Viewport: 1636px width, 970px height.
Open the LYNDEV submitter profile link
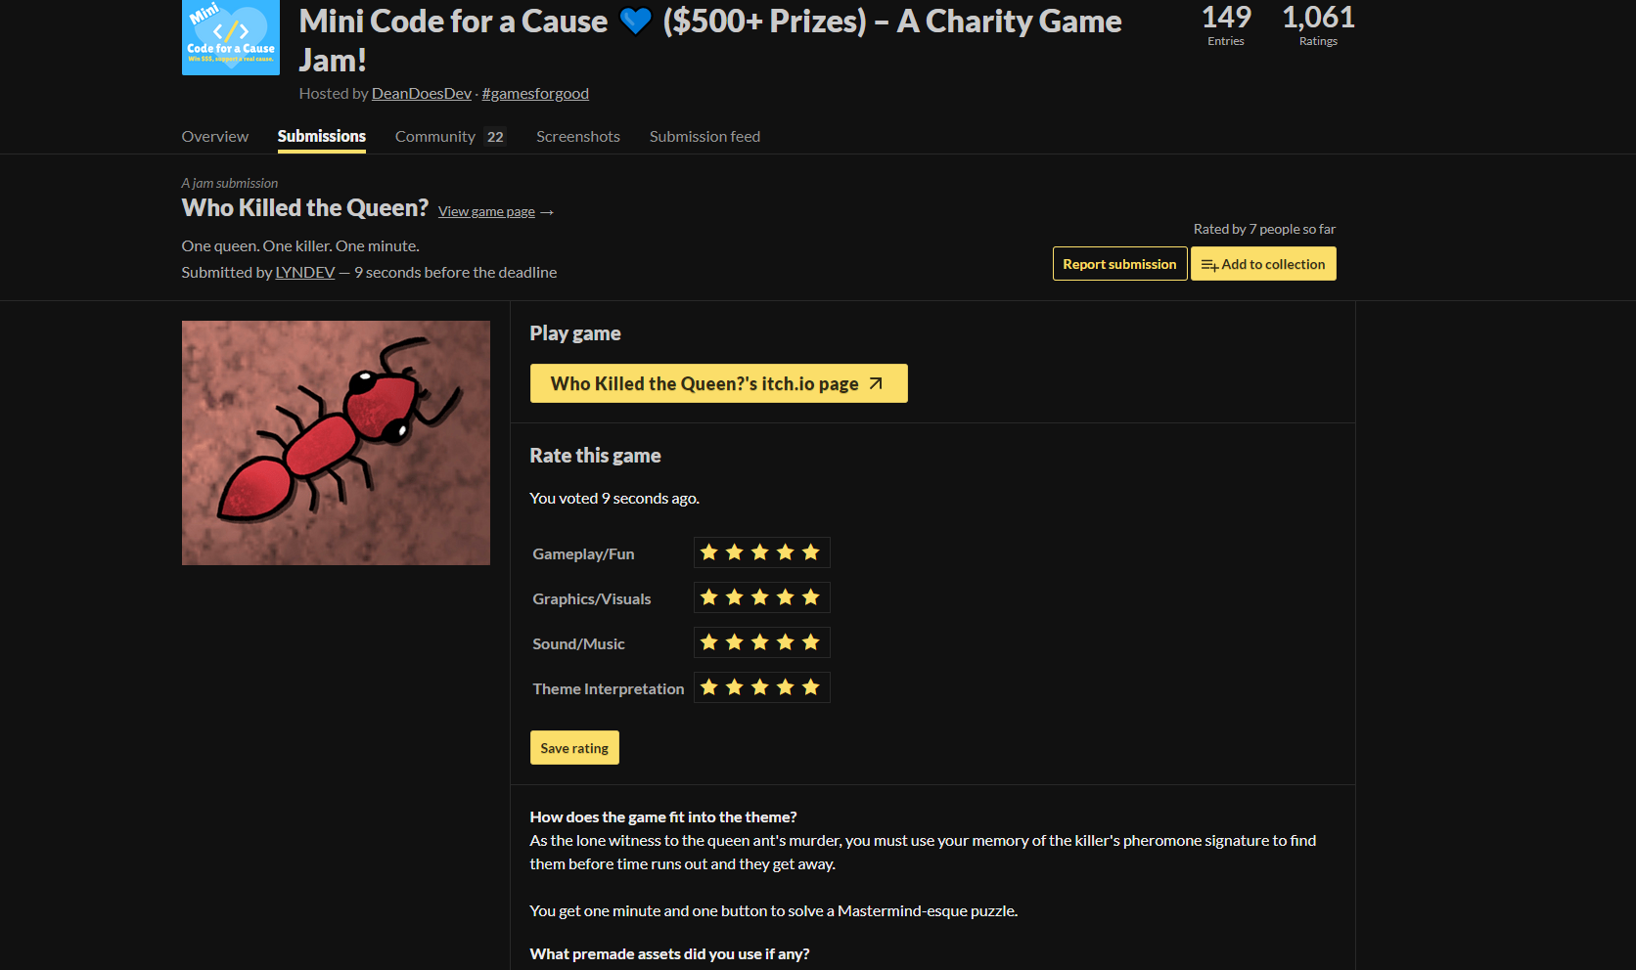pyautogui.click(x=305, y=272)
